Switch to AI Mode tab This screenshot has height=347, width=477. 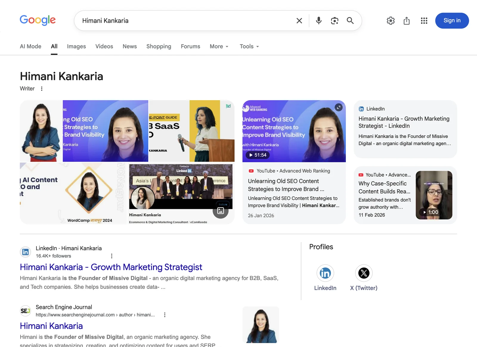tap(31, 46)
